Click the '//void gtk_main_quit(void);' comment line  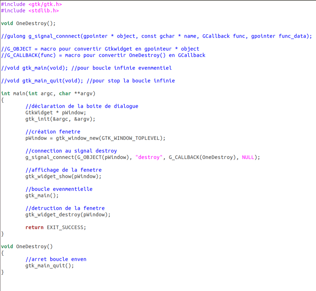pos(88,81)
